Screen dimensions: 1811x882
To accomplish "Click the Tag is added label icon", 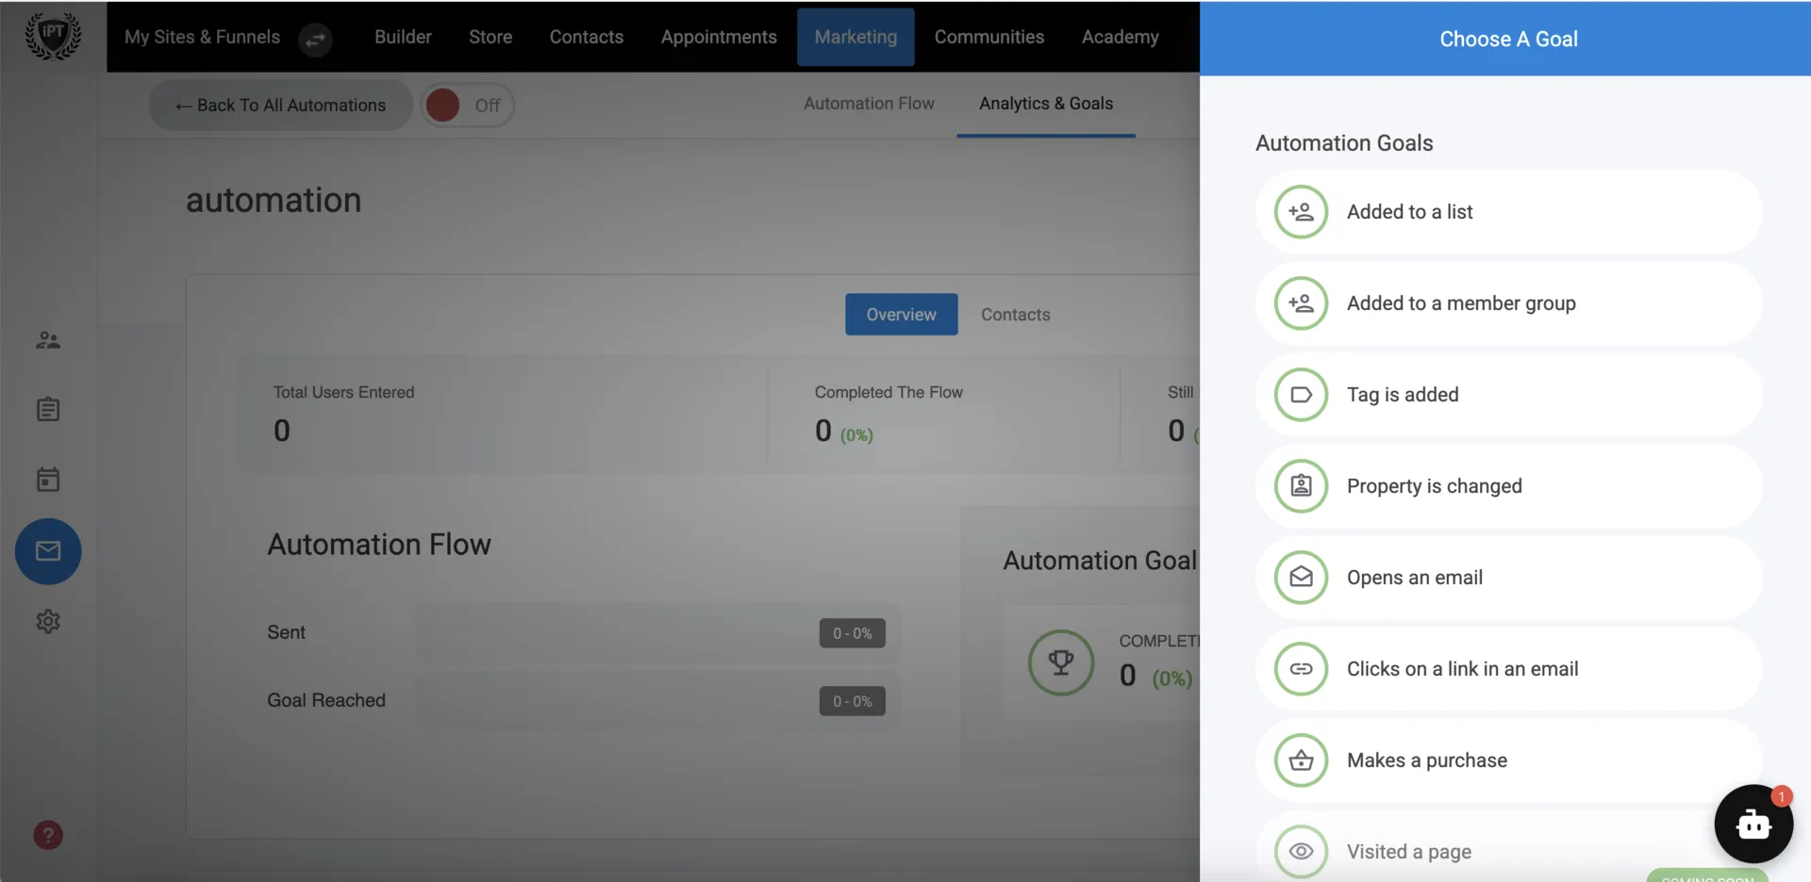I will pos(1301,395).
